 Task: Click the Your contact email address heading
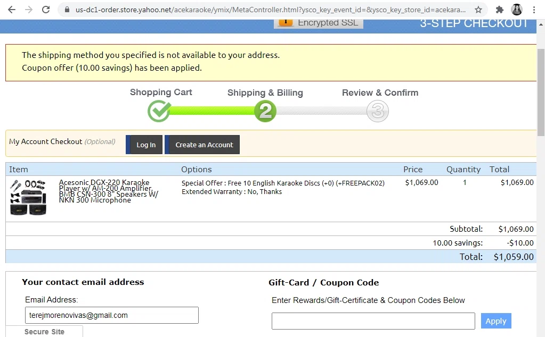coord(83,282)
